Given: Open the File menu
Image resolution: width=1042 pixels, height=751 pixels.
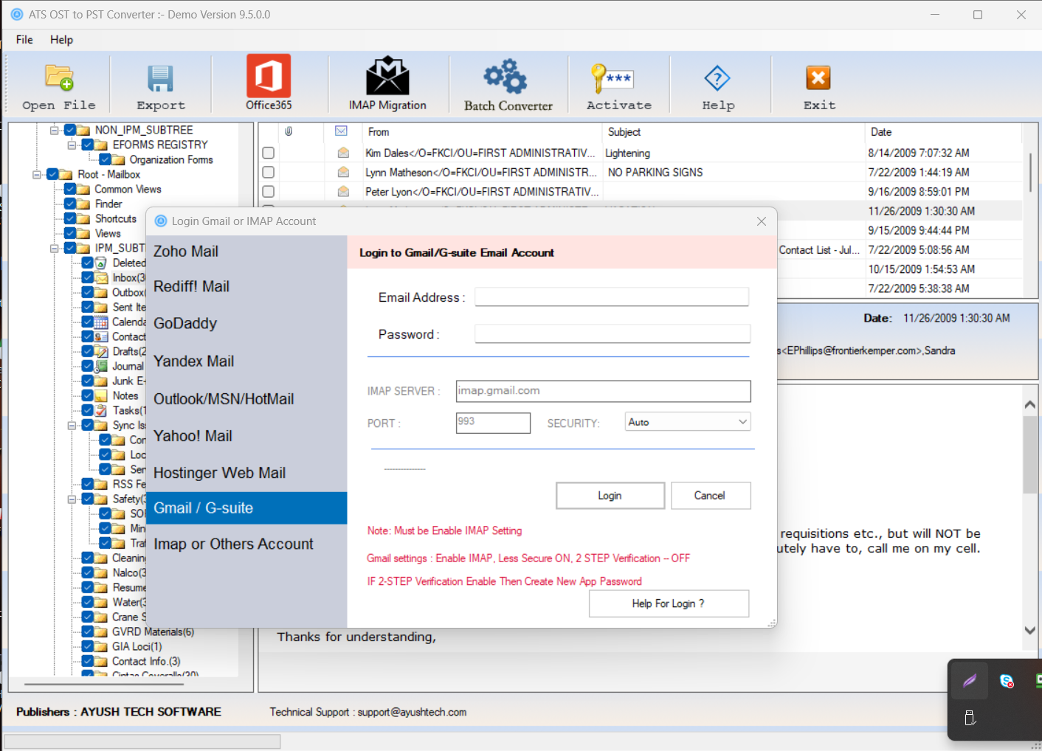Looking at the screenshot, I should click(24, 40).
